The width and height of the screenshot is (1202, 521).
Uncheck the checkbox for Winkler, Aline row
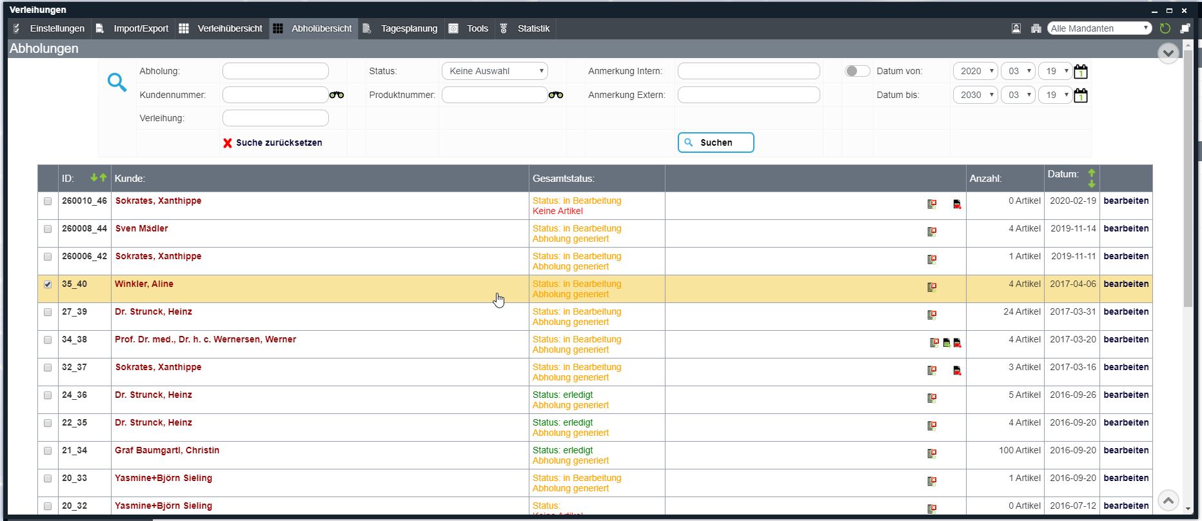[x=48, y=284]
